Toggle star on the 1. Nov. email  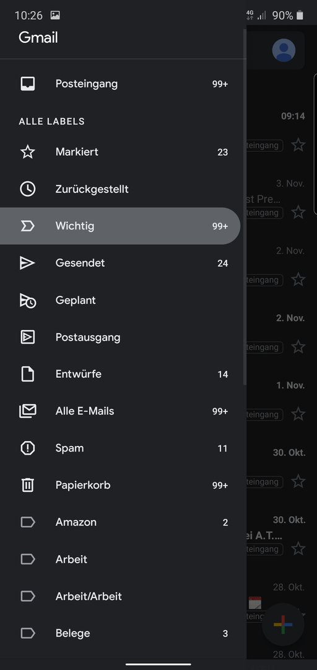click(298, 414)
